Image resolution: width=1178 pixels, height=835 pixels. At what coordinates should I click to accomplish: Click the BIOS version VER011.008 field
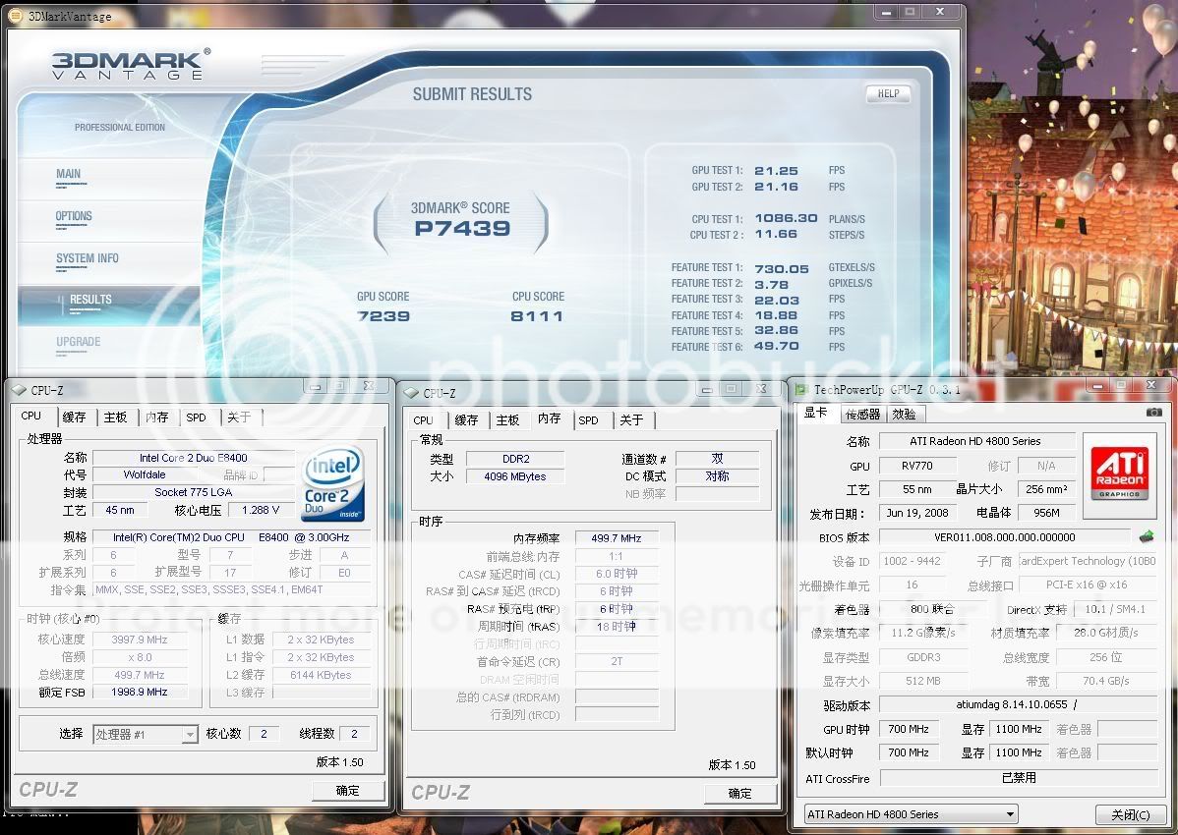coord(1005,537)
